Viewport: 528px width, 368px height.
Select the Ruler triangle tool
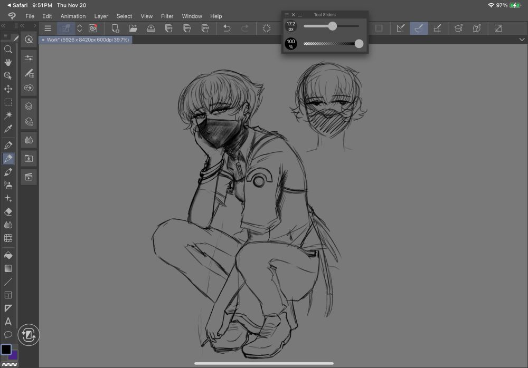[8, 308]
